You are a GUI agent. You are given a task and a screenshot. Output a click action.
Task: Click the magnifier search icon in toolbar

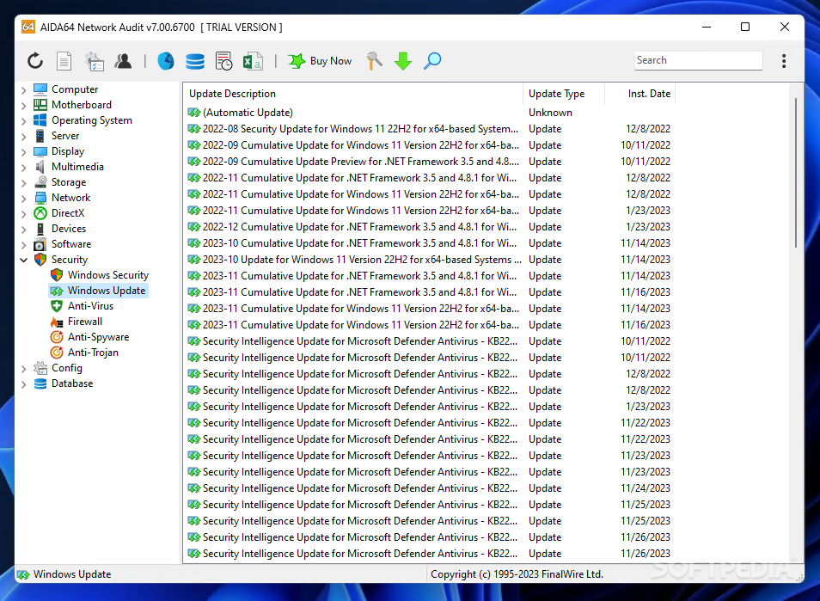point(432,61)
